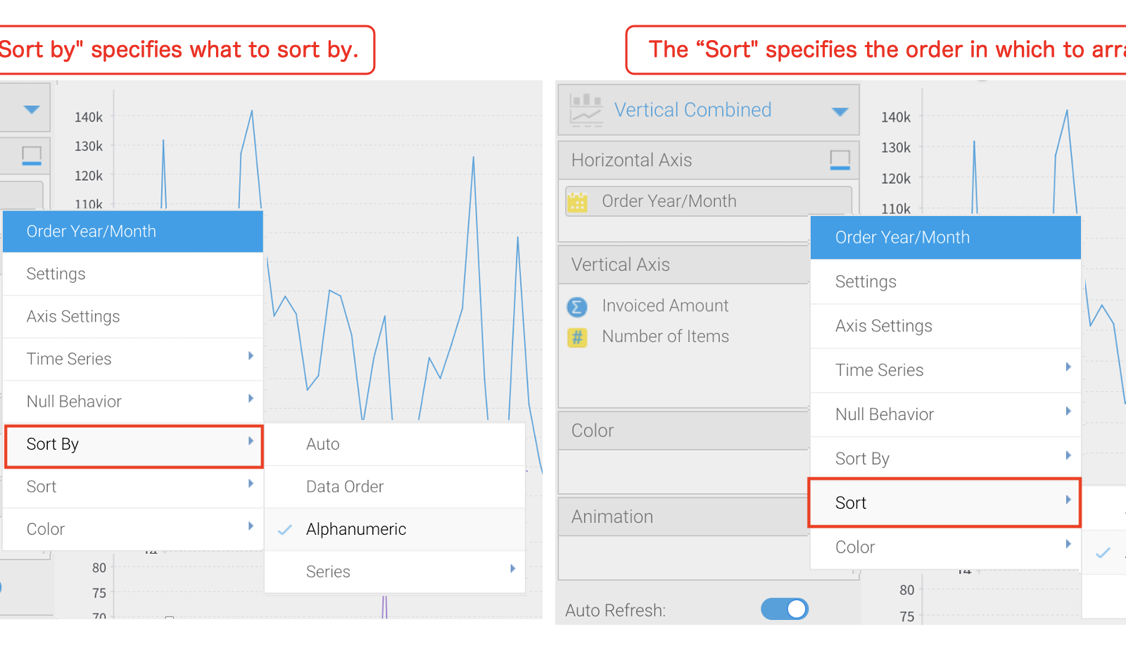Click the calendar icon beside Order Year/Month

577,202
